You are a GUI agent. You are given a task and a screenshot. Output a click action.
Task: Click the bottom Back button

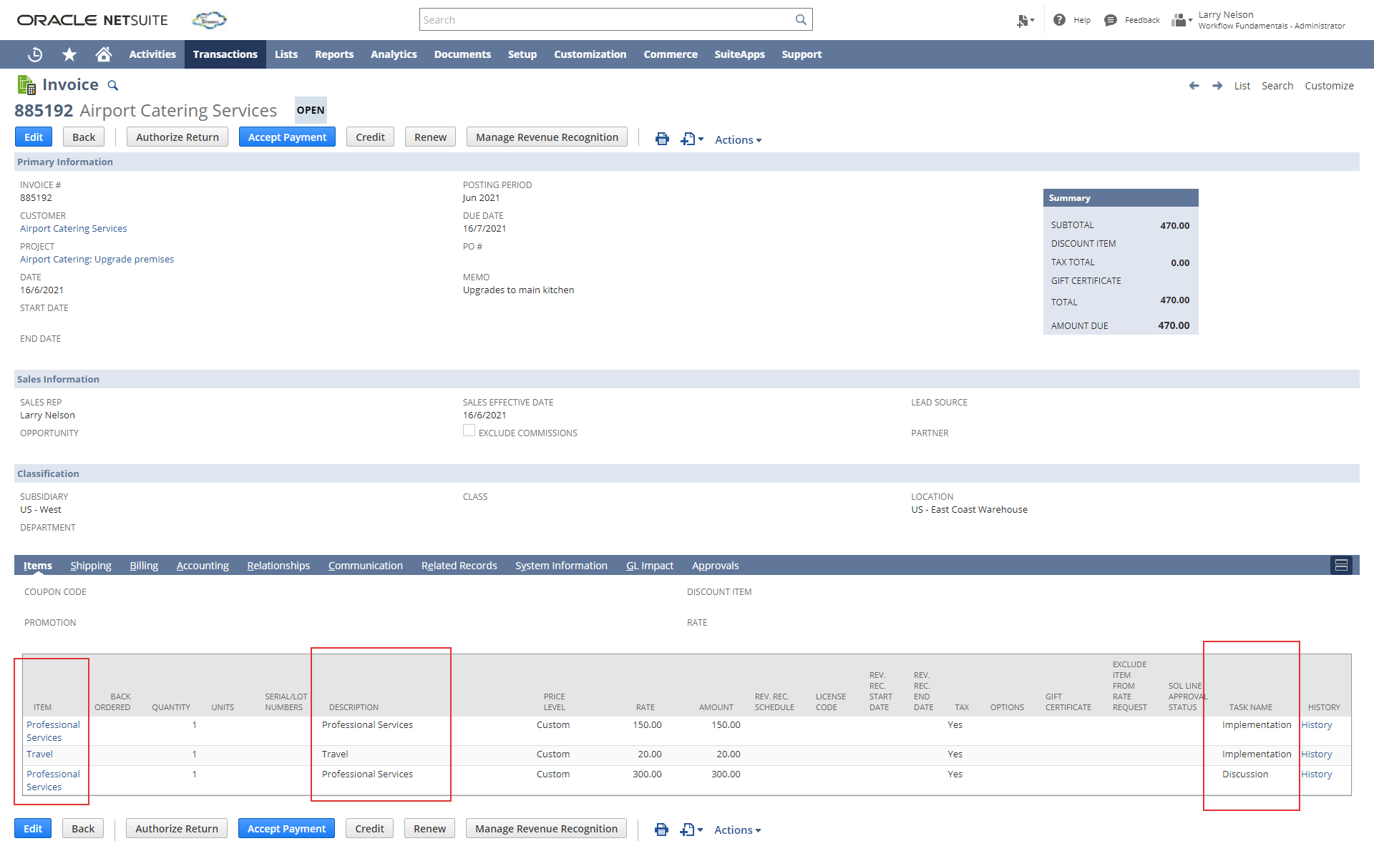pyautogui.click(x=83, y=828)
